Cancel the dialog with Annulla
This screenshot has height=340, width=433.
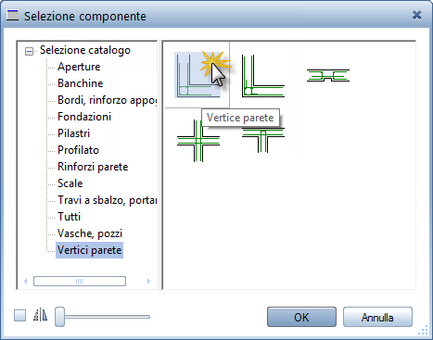click(x=377, y=317)
